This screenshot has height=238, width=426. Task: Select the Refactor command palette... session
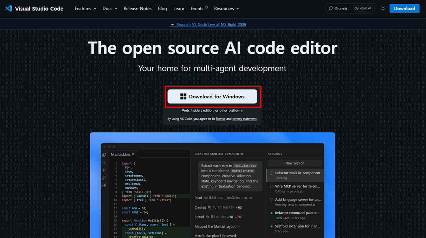click(295, 215)
